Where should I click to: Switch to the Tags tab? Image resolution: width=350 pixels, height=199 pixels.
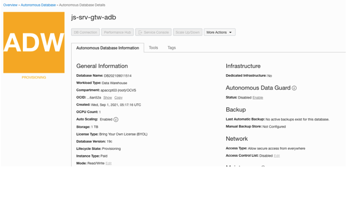pos(172,47)
